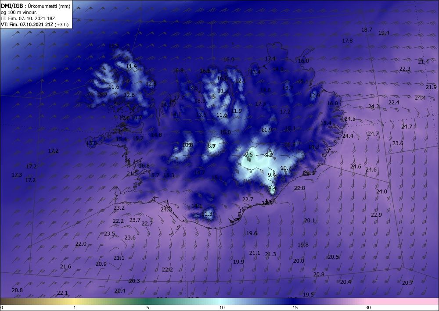Click the 'VT: Fim. 07.10.2021 21Z (+3 h)' line
The height and width of the screenshot is (311, 439).
[34, 25]
